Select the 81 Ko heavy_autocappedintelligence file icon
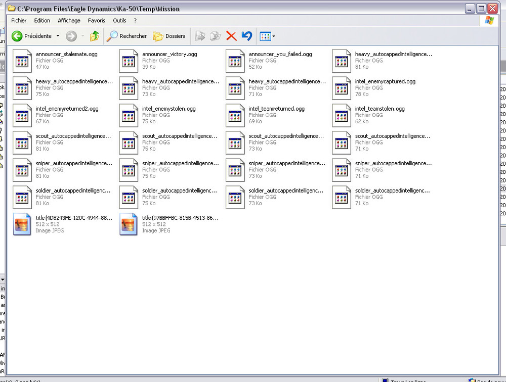 point(342,61)
